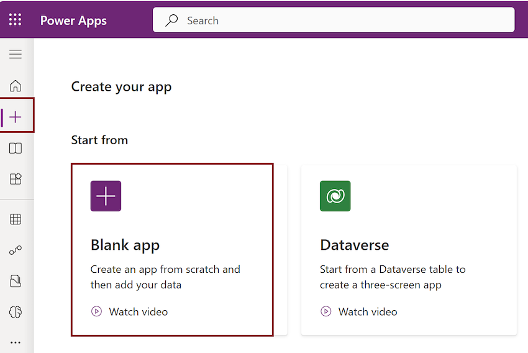Click the Power Apps title

[73, 21]
